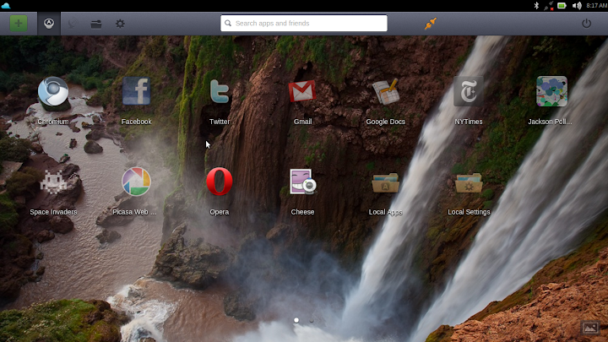Image resolution: width=608 pixels, height=342 pixels.
Task: Check the battery indicator
Action: point(562,5)
